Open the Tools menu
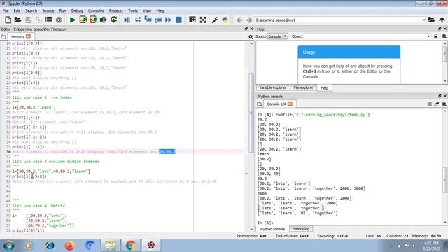The height and width of the screenshot is (252, 448). [x=133, y=10]
